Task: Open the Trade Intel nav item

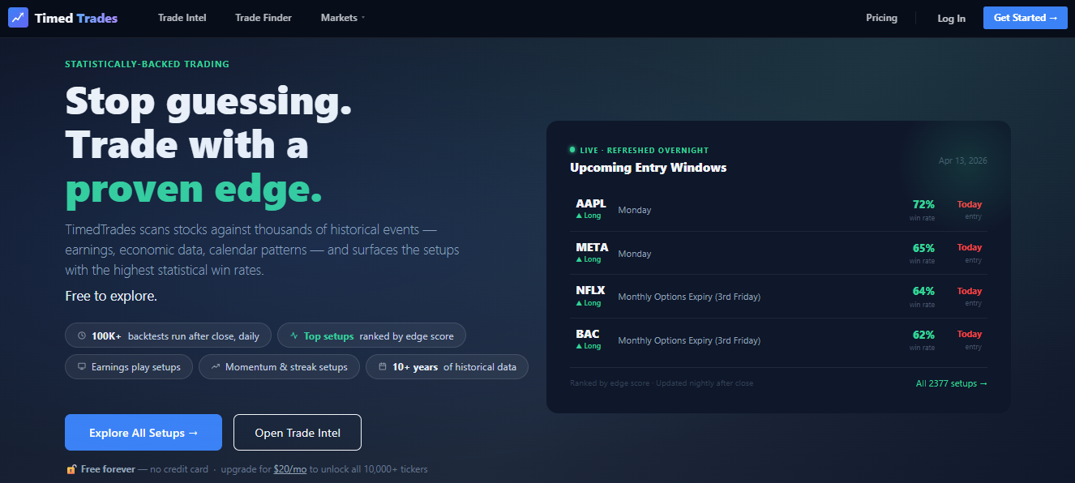Action: (x=182, y=18)
